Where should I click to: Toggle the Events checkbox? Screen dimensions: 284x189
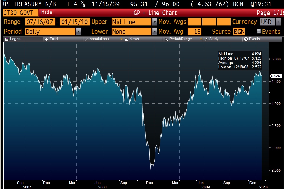coord(259,32)
